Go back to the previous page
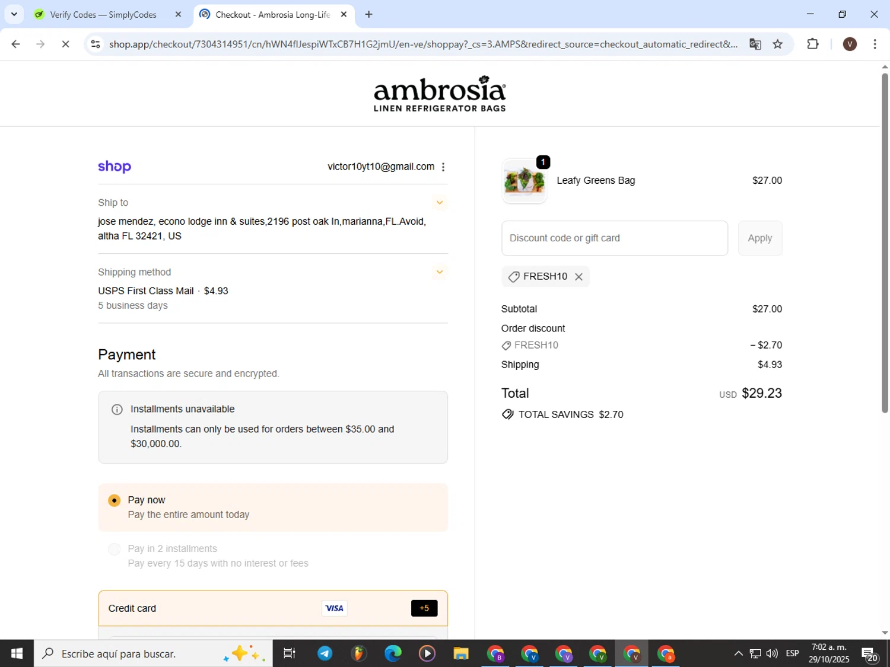Screen dimensions: 890x667 click(16, 44)
